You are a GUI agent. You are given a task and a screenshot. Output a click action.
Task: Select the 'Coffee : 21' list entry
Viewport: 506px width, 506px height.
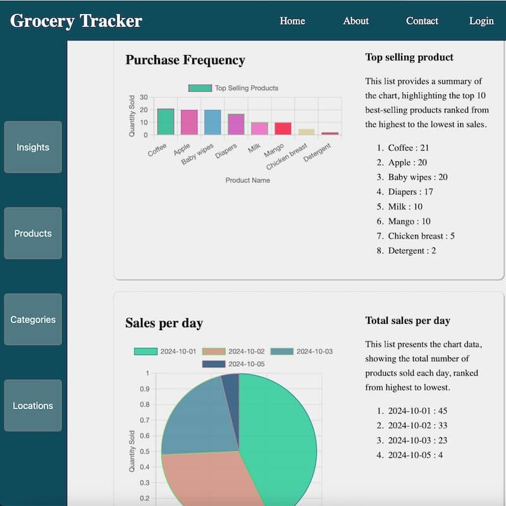408,148
